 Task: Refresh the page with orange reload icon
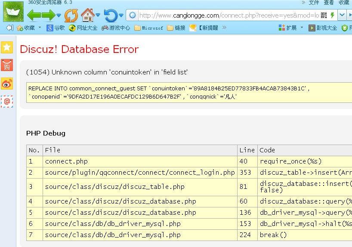71,15
